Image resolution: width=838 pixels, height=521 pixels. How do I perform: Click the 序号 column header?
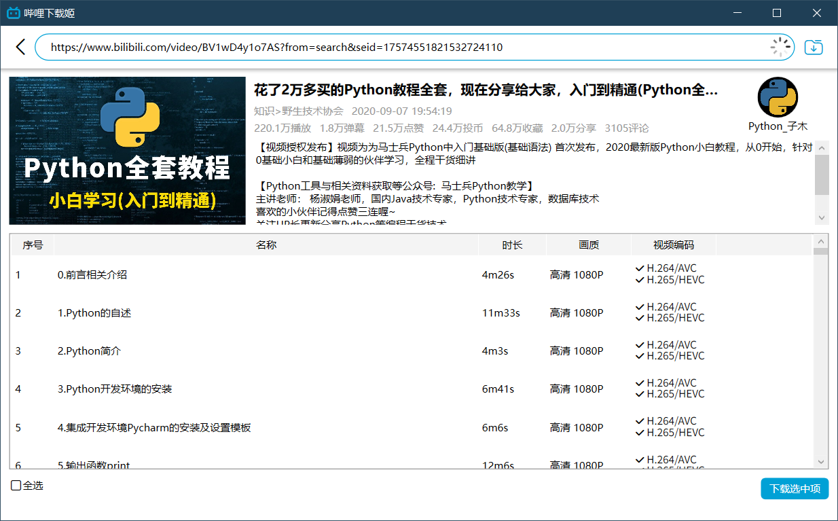point(33,245)
